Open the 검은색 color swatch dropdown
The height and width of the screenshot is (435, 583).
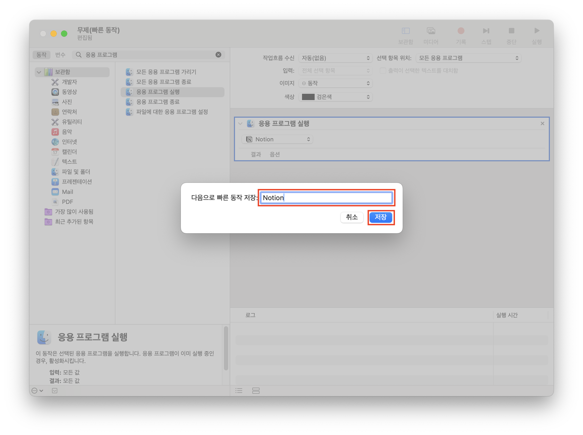point(335,97)
